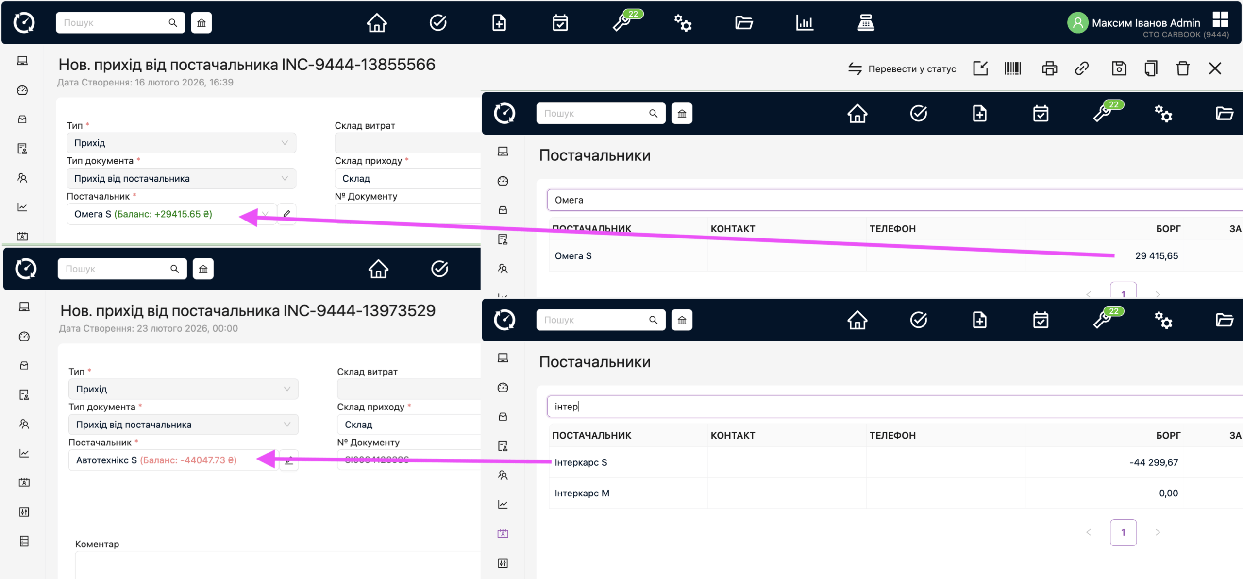Click the home icon in top navigation
The height and width of the screenshot is (579, 1243).
click(x=377, y=22)
